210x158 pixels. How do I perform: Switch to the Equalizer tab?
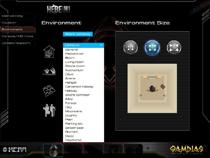tap(18, 23)
